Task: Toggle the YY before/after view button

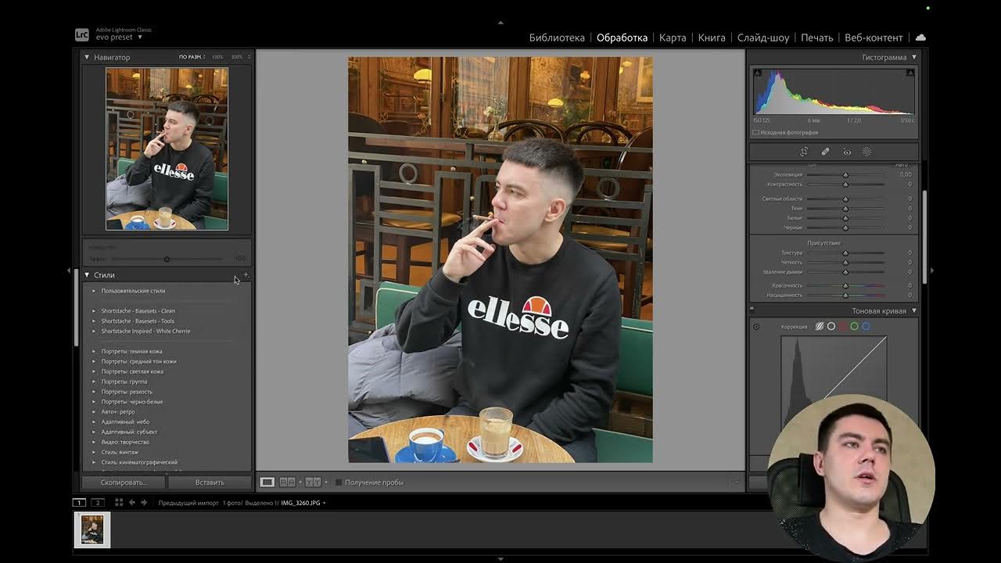Action: pos(313,482)
